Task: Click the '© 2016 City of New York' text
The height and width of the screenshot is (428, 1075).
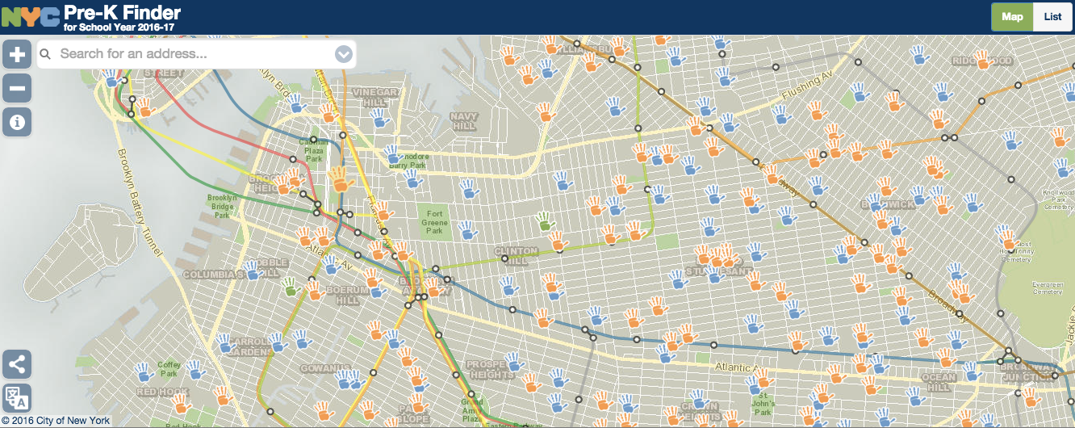Action: [x=56, y=421]
